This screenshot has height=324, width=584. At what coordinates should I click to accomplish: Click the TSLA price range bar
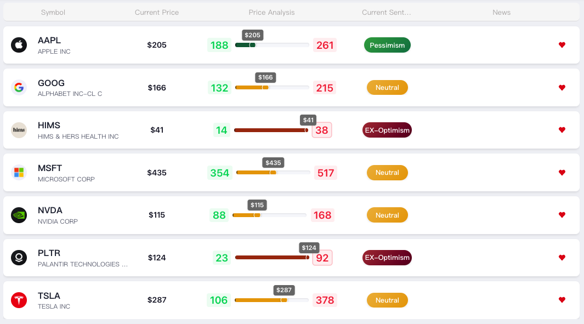271,300
